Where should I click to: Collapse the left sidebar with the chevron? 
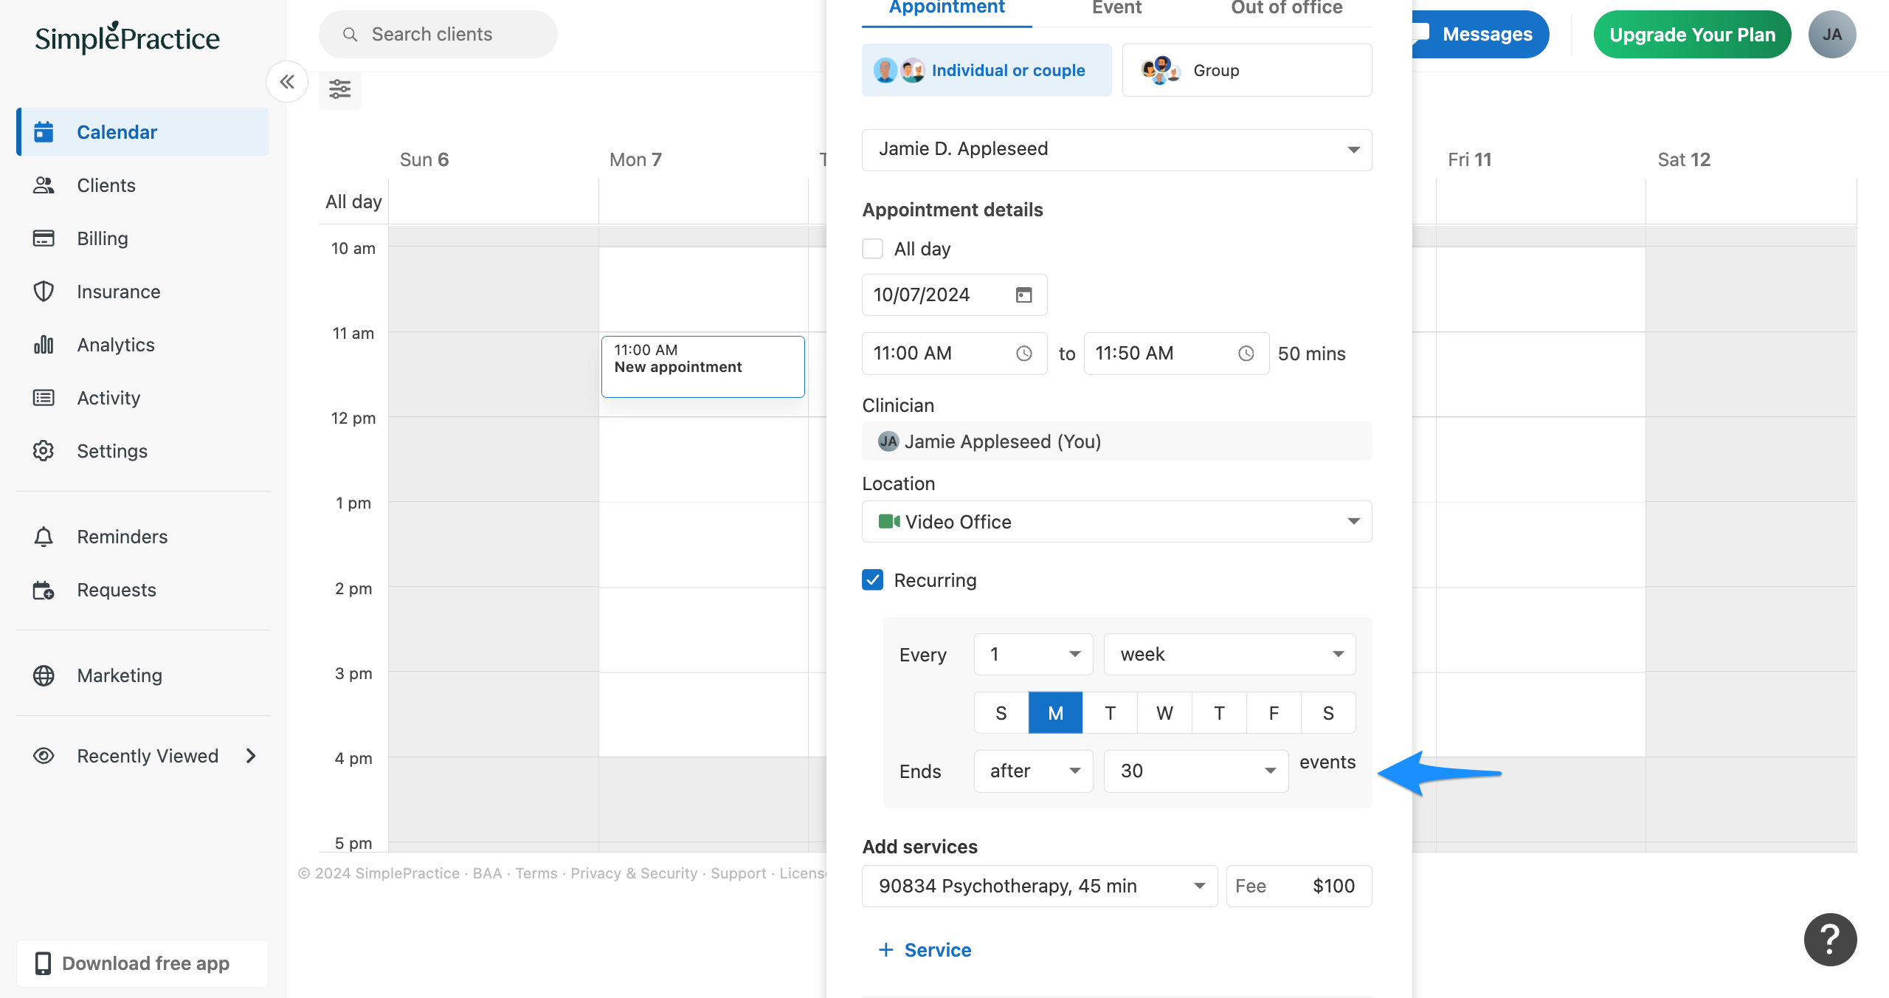287,81
